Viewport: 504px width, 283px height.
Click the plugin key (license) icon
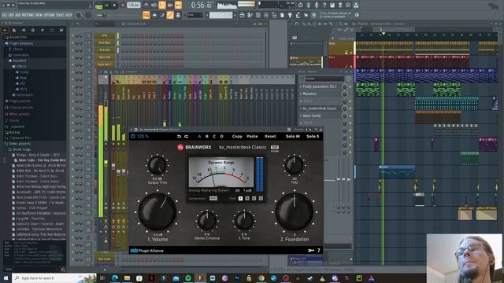[311, 251]
